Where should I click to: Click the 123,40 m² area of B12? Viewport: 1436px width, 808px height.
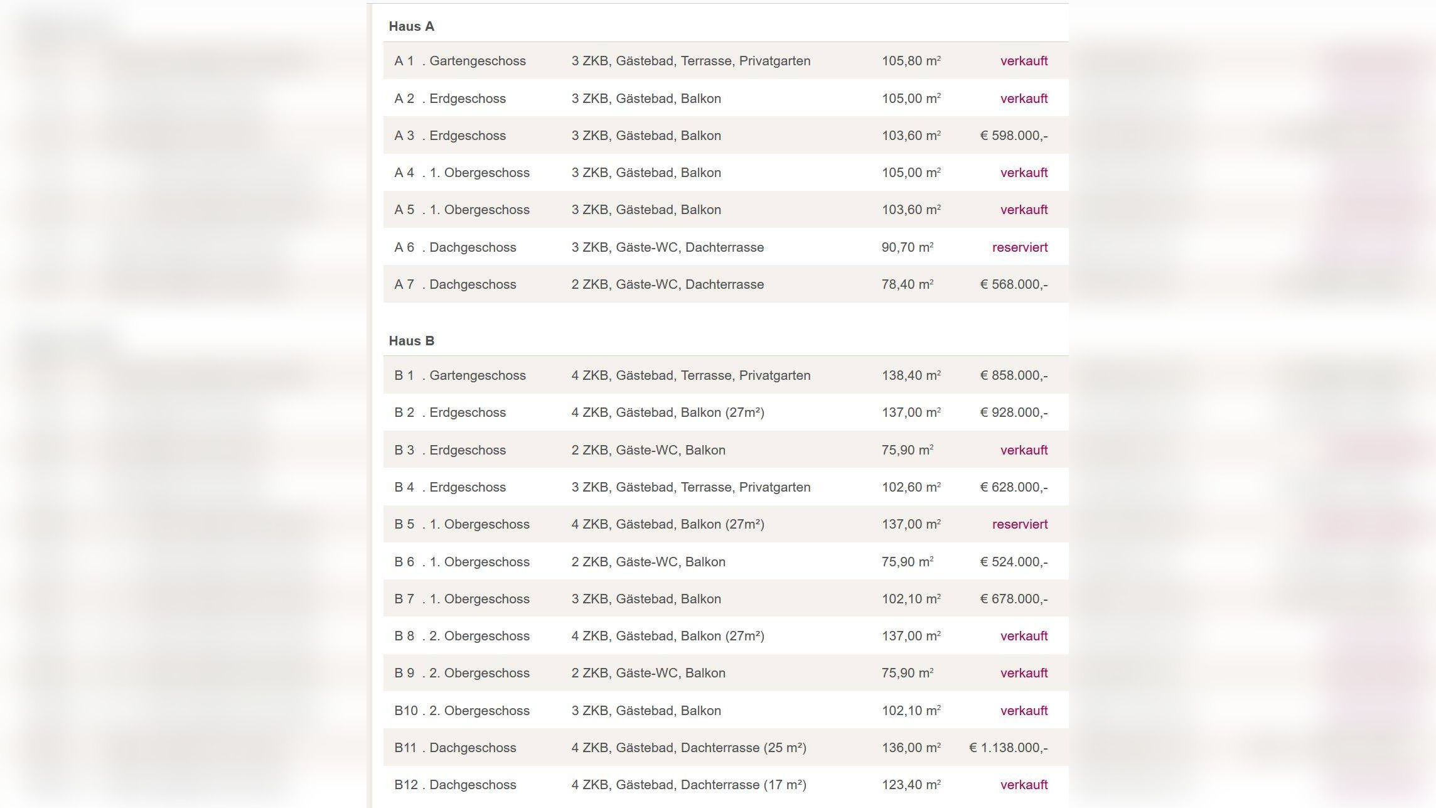click(x=911, y=785)
